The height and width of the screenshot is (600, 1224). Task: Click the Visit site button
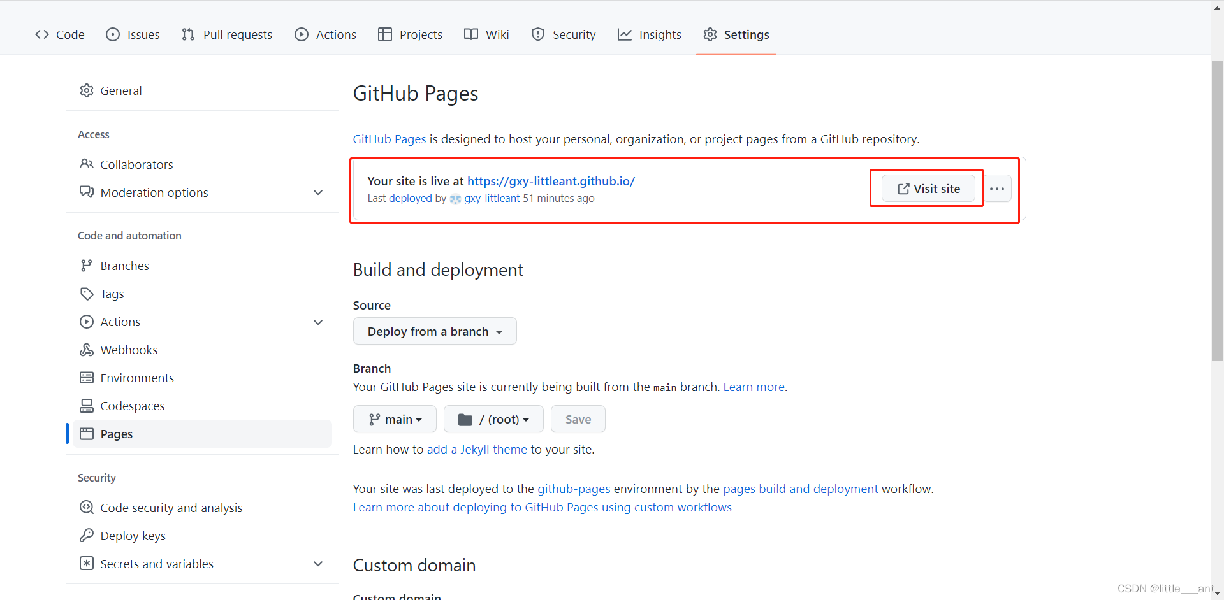(928, 189)
